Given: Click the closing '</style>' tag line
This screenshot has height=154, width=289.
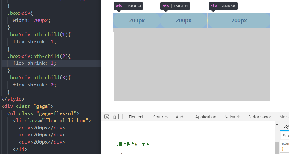Looking at the screenshot, I should [13, 99].
